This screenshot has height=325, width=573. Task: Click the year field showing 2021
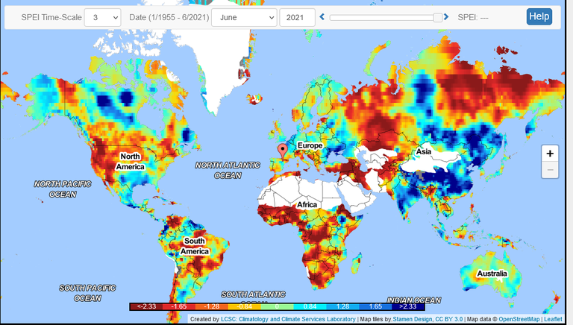[296, 17]
